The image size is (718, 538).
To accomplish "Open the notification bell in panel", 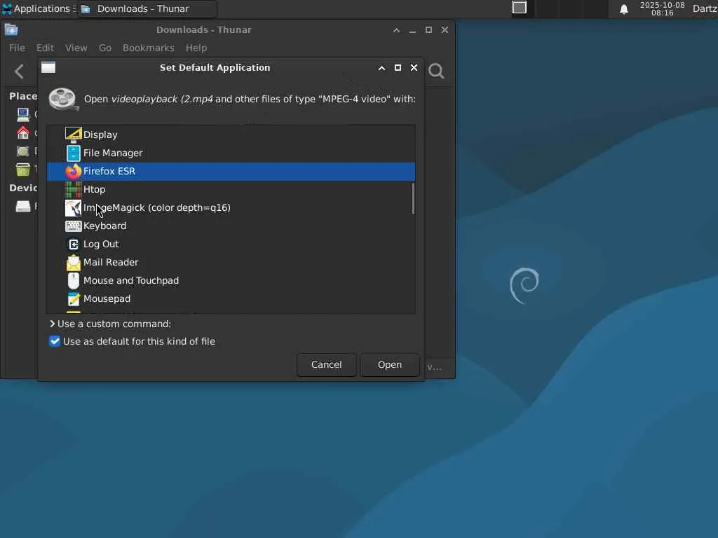I will [x=623, y=8].
